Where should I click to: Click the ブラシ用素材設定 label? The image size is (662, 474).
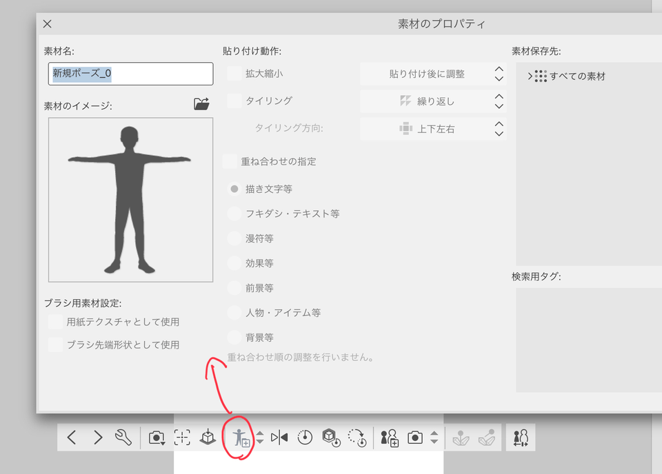[83, 303]
